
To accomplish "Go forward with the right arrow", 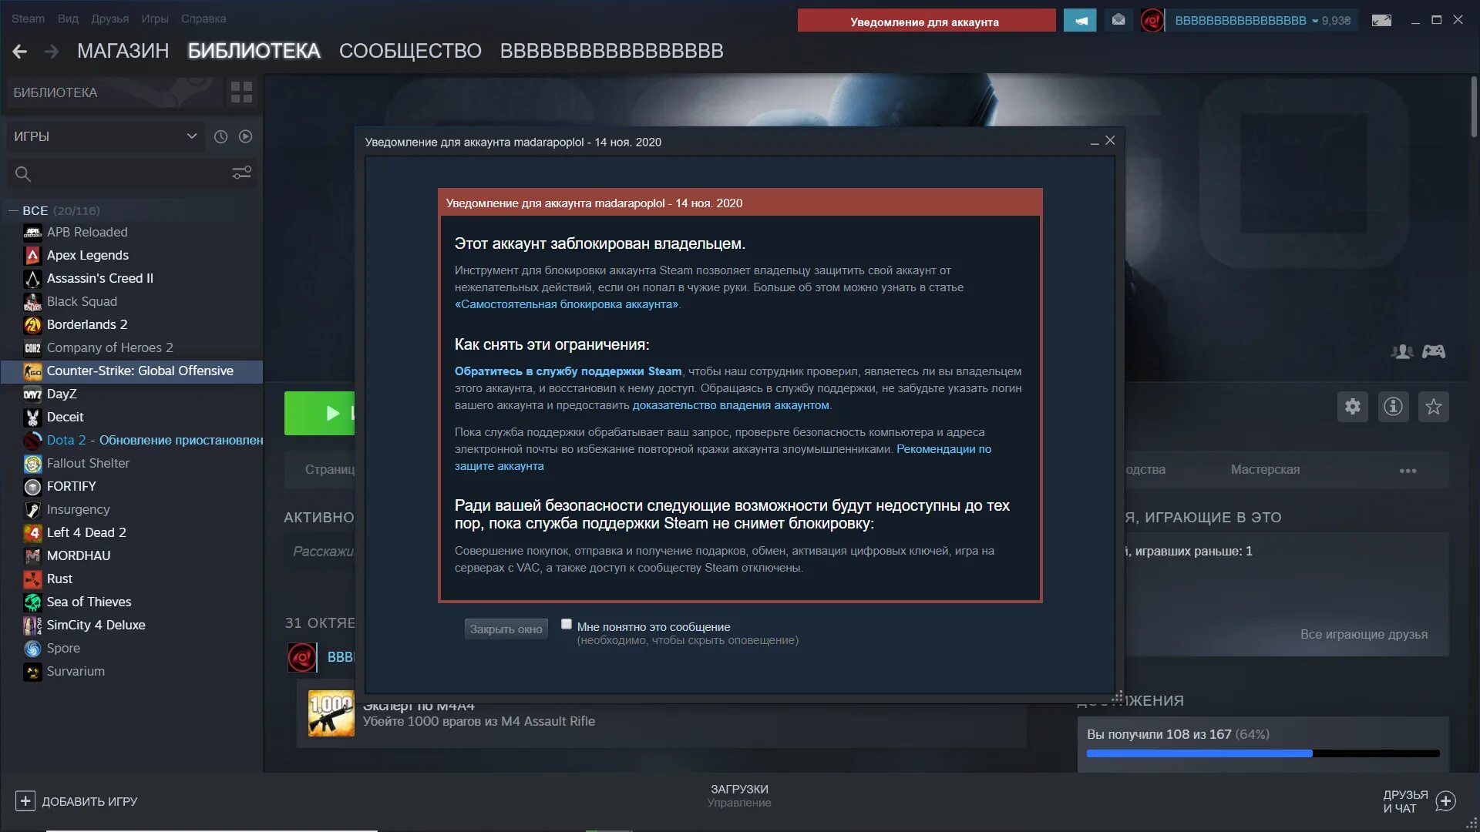I will point(52,52).
